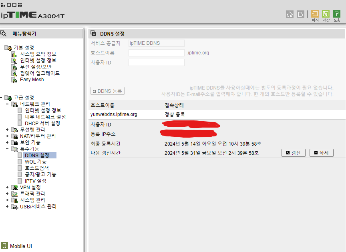346x252 pixels.
Task: Click the 트래픽 관리 graph icon
Action: tap(14, 194)
